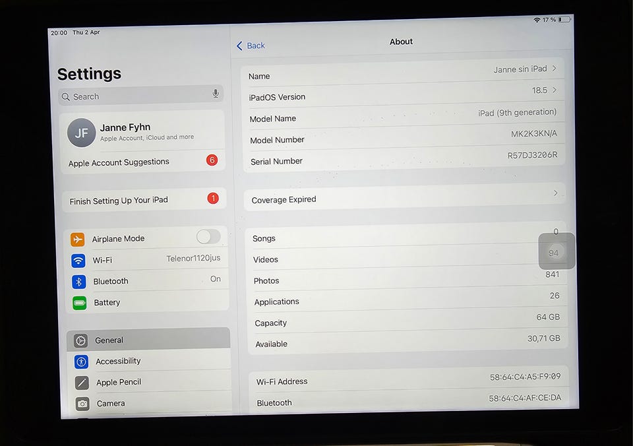The image size is (633, 446).
Task: Tap the Wi-Fi status bar indicator
Action: [x=537, y=20]
